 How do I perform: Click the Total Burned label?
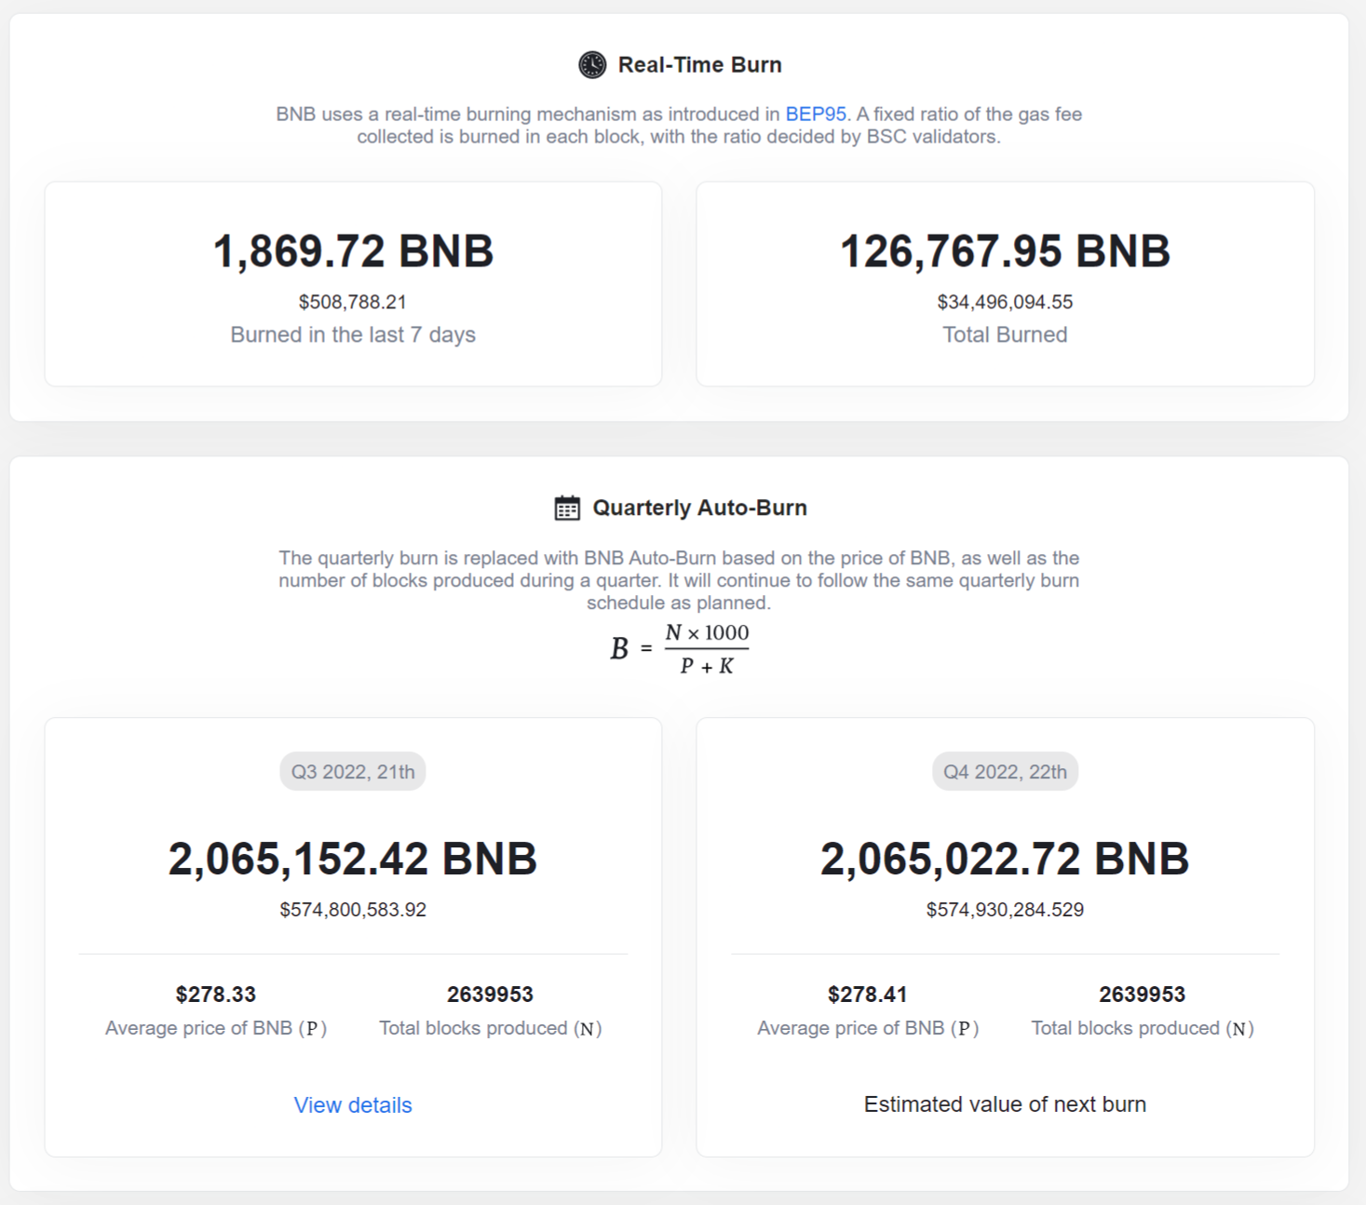point(1005,334)
